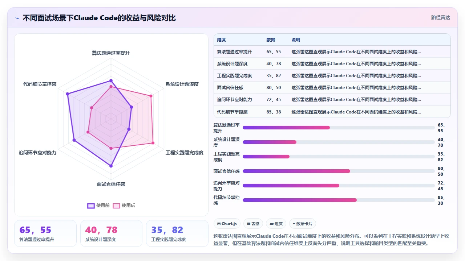
Task: Open the 65，55 算法题通过率提升 data card
Action: coord(45,233)
